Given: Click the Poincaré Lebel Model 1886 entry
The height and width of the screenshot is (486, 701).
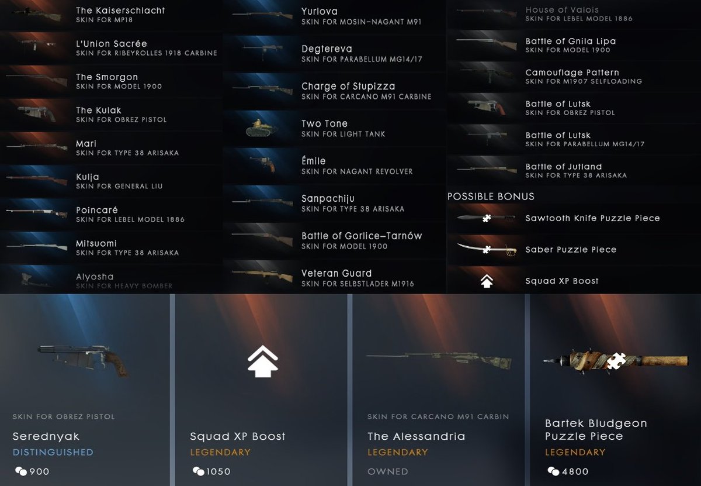Looking at the screenshot, I should pos(111,215).
